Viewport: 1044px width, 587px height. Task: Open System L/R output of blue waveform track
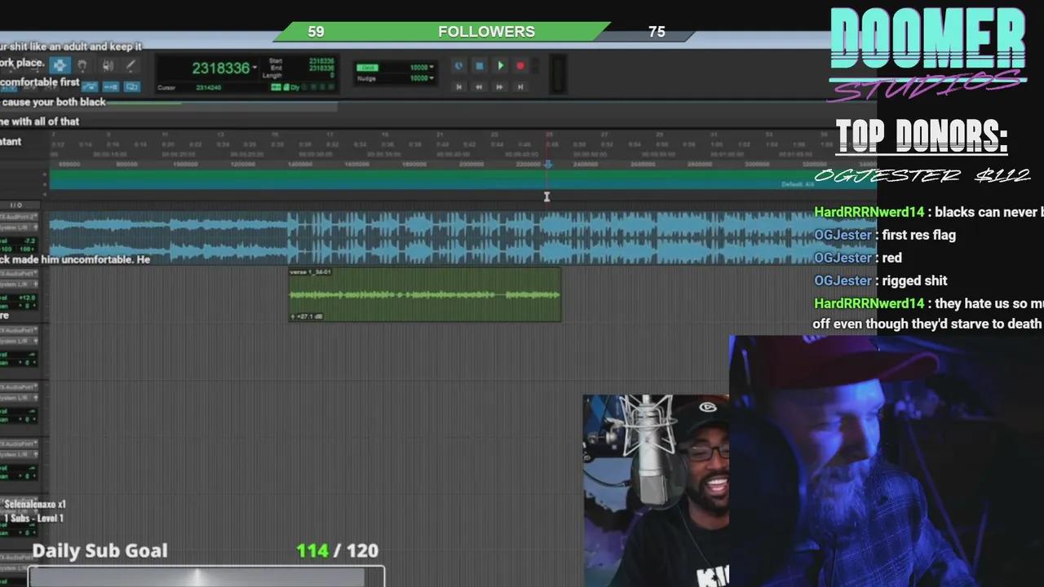(x=19, y=227)
